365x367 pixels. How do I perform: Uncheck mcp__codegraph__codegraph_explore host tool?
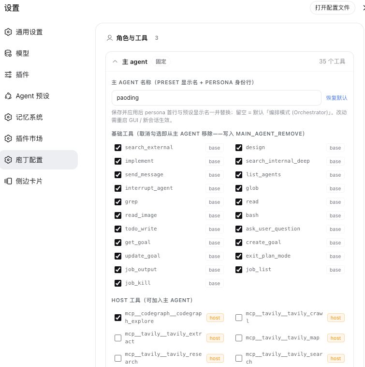(x=118, y=318)
